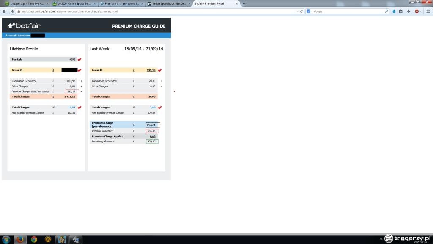
Task: Open the Google search engine selector dropdown
Action: pyautogui.click(x=309, y=11)
